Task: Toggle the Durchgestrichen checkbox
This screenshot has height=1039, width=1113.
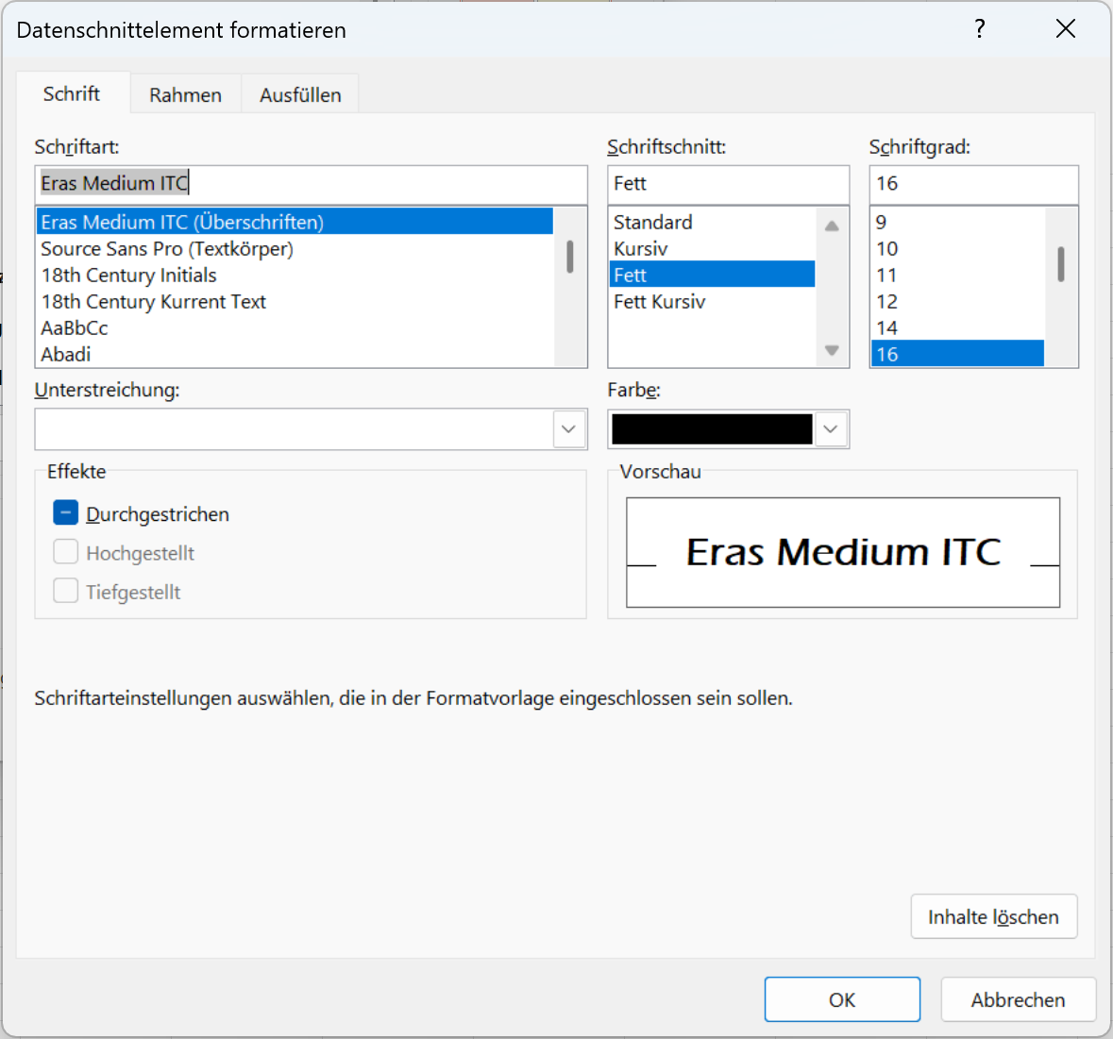Action: (x=66, y=513)
